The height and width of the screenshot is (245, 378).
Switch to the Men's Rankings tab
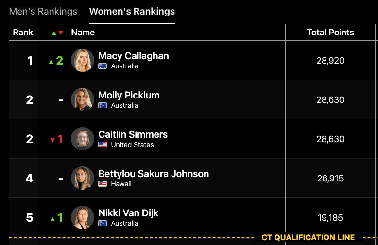point(43,11)
